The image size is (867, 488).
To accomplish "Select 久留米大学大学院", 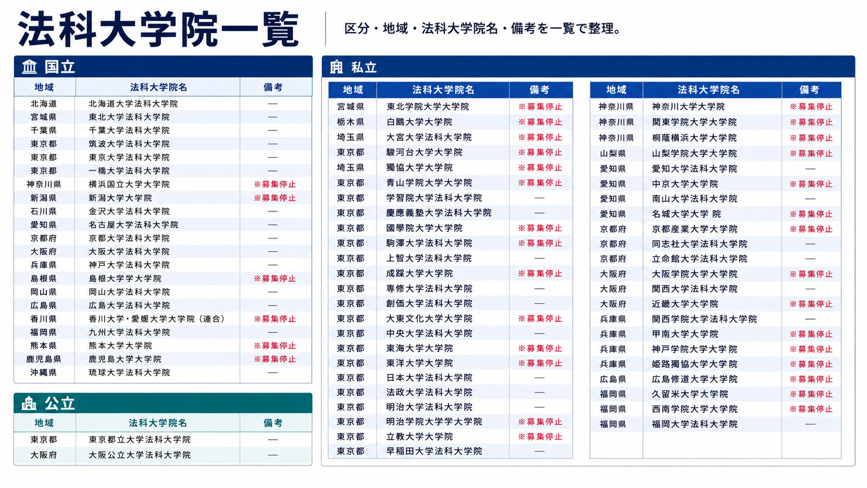I will 690,394.
